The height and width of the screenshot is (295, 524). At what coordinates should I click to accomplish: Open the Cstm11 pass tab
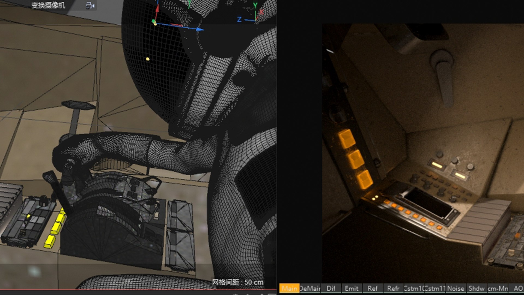pyautogui.click(x=435, y=288)
